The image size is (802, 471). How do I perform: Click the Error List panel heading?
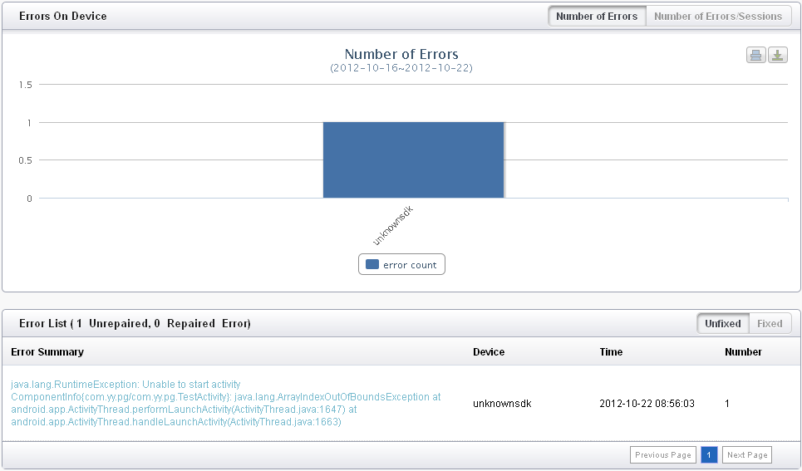coord(135,323)
